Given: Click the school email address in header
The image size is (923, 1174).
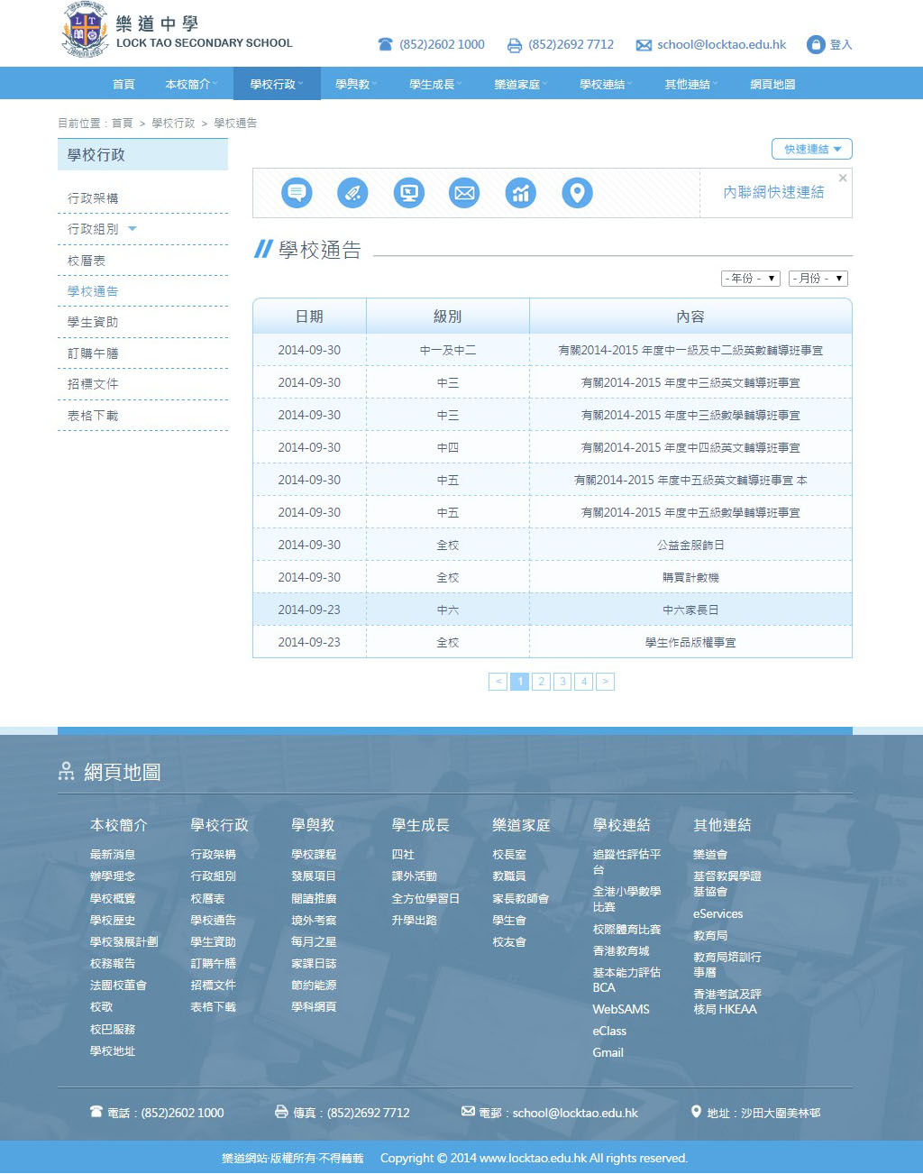Looking at the screenshot, I should tap(721, 44).
